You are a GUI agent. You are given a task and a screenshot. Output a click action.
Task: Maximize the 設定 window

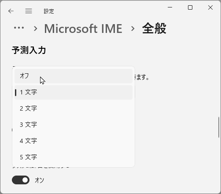tap(190, 7)
